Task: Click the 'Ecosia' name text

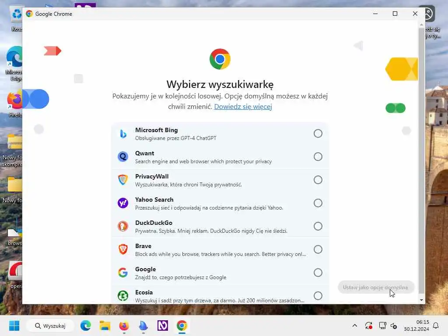Action: coord(143,292)
